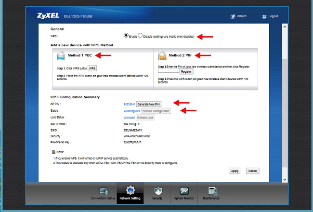Viewport: 313px width, 212px height.
Task: Click the DEL1202-T10B/B model text
Action: [78, 16]
